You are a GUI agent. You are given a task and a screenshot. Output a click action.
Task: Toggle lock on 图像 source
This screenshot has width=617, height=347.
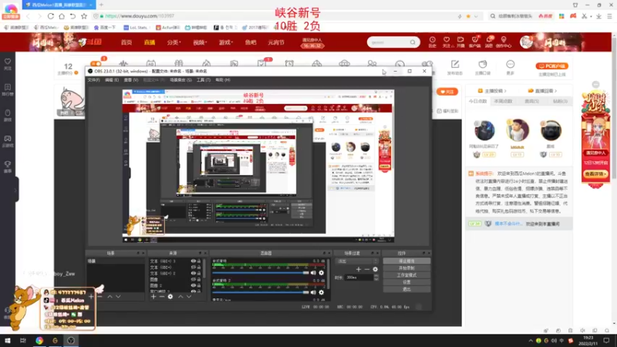coord(199,279)
